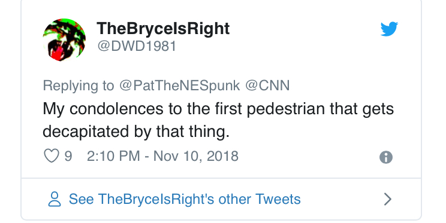This screenshot has width=446, height=223.
Task: Click See TheBryceIsRight's other Tweets
Action: tap(185, 199)
